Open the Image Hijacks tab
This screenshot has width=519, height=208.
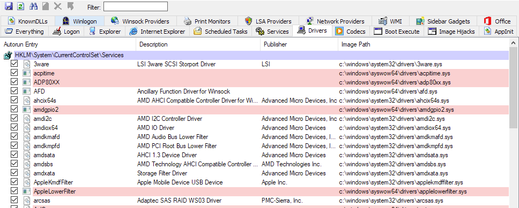click(451, 32)
